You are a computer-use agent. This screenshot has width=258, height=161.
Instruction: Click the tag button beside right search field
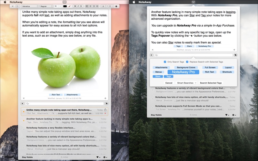click(235, 55)
